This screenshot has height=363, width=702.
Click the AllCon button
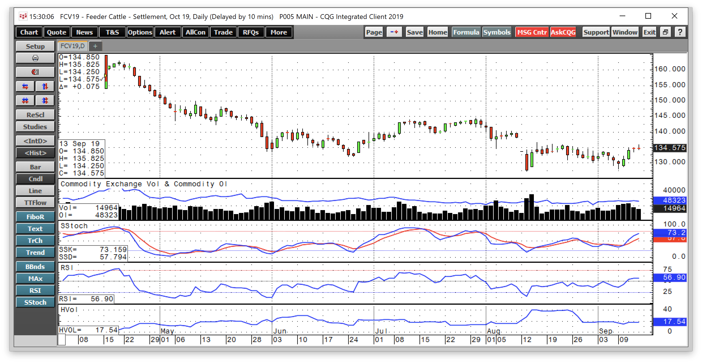coord(195,32)
